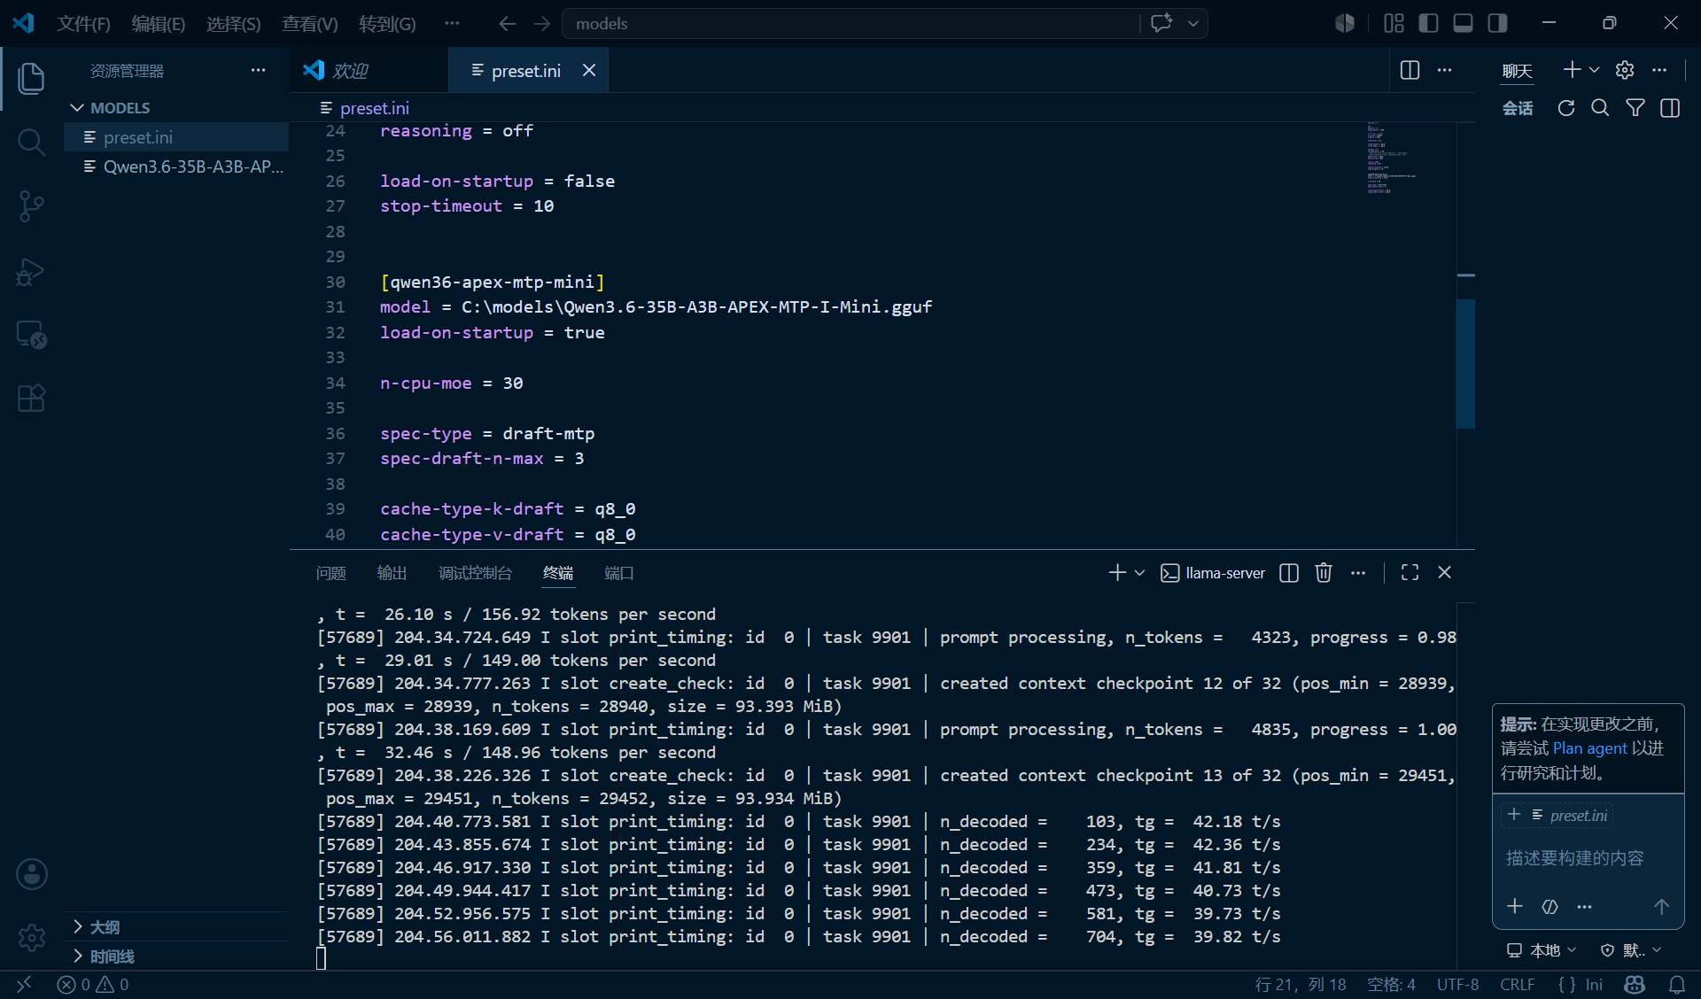Open chat settings gear
This screenshot has width=1701, height=999.
(x=1625, y=70)
